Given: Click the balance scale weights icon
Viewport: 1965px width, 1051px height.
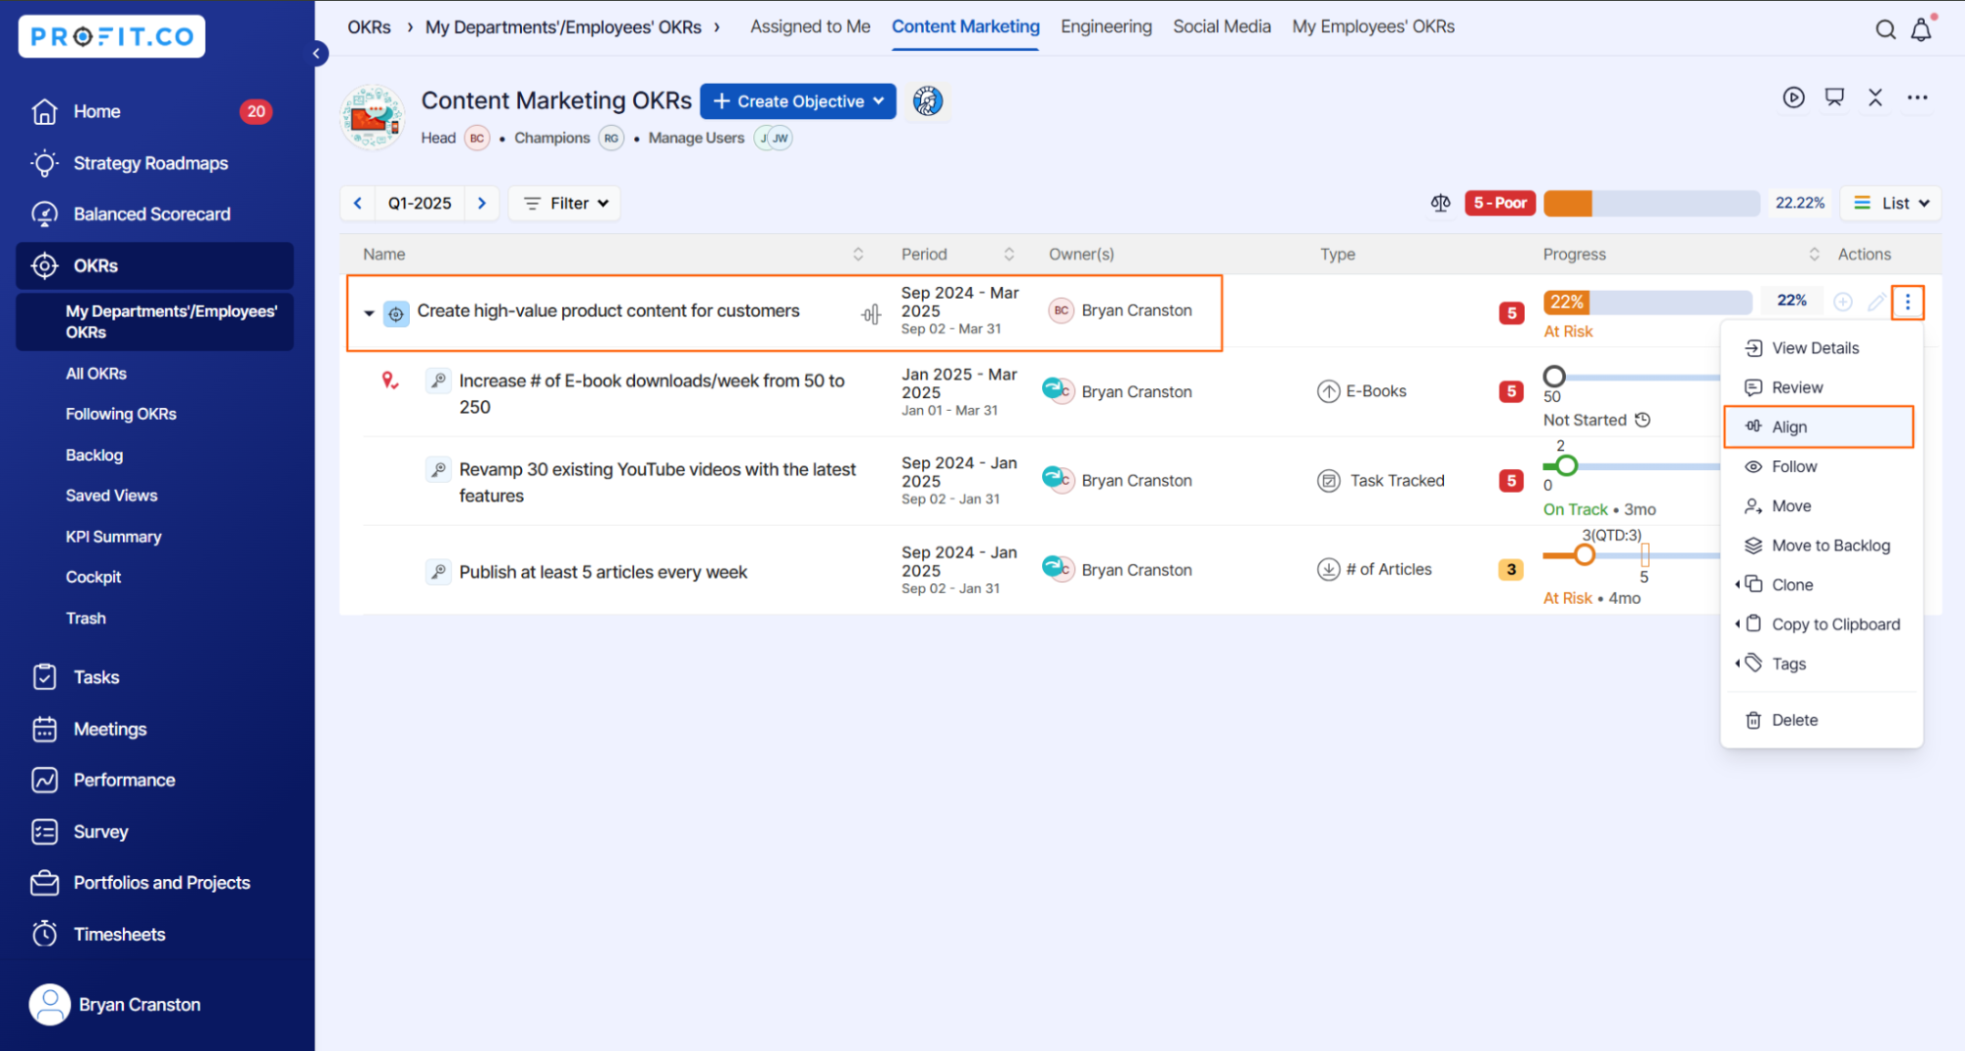Looking at the screenshot, I should (1440, 204).
